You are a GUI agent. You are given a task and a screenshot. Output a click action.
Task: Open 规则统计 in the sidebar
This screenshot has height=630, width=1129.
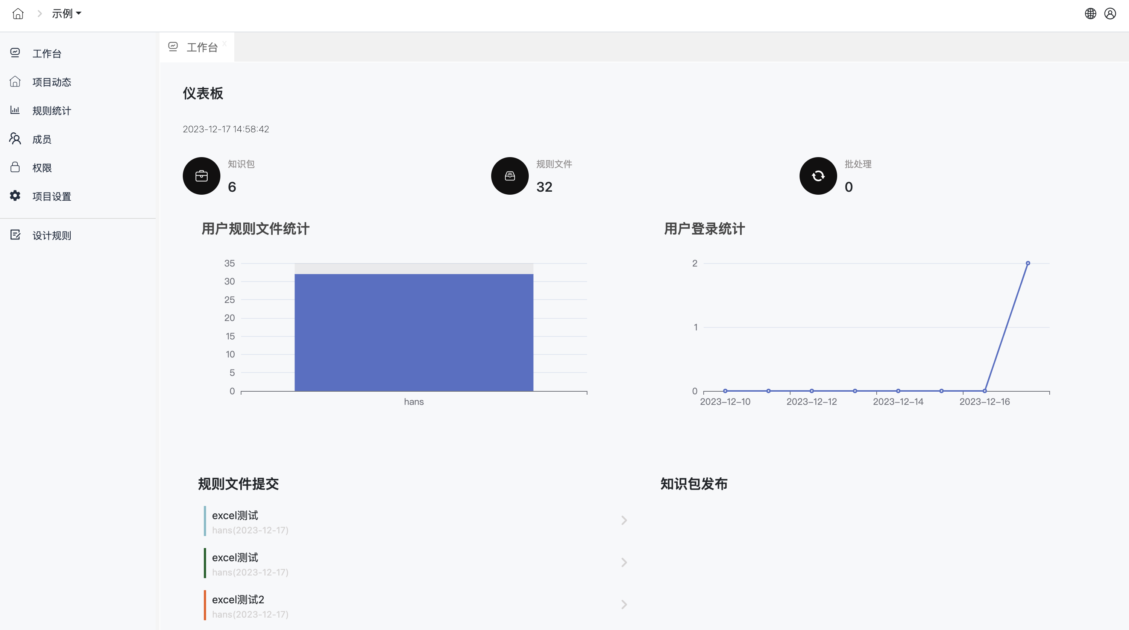coord(52,111)
